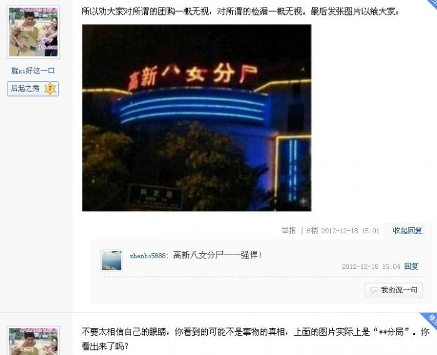Click the 6楼 floor number
437x355 pixels.
312,231
